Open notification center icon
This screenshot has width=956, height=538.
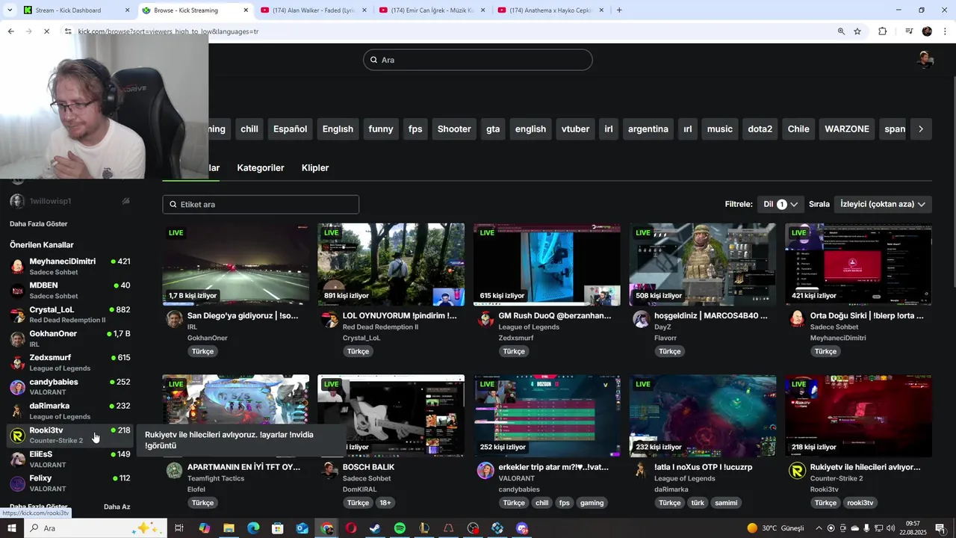pyautogui.click(x=940, y=528)
